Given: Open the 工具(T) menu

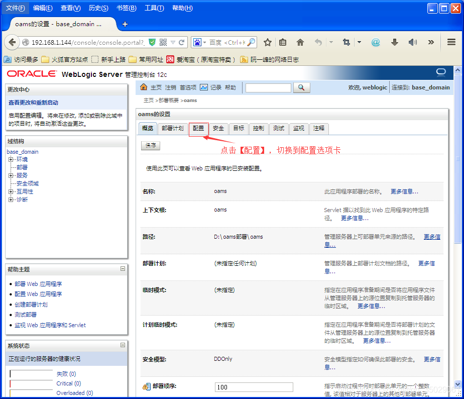Looking at the screenshot, I should pyautogui.click(x=154, y=8).
